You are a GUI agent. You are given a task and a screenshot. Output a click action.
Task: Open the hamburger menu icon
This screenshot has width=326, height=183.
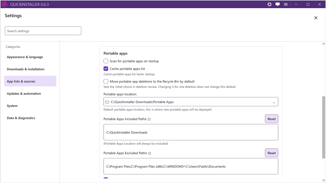(x=286, y=4)
